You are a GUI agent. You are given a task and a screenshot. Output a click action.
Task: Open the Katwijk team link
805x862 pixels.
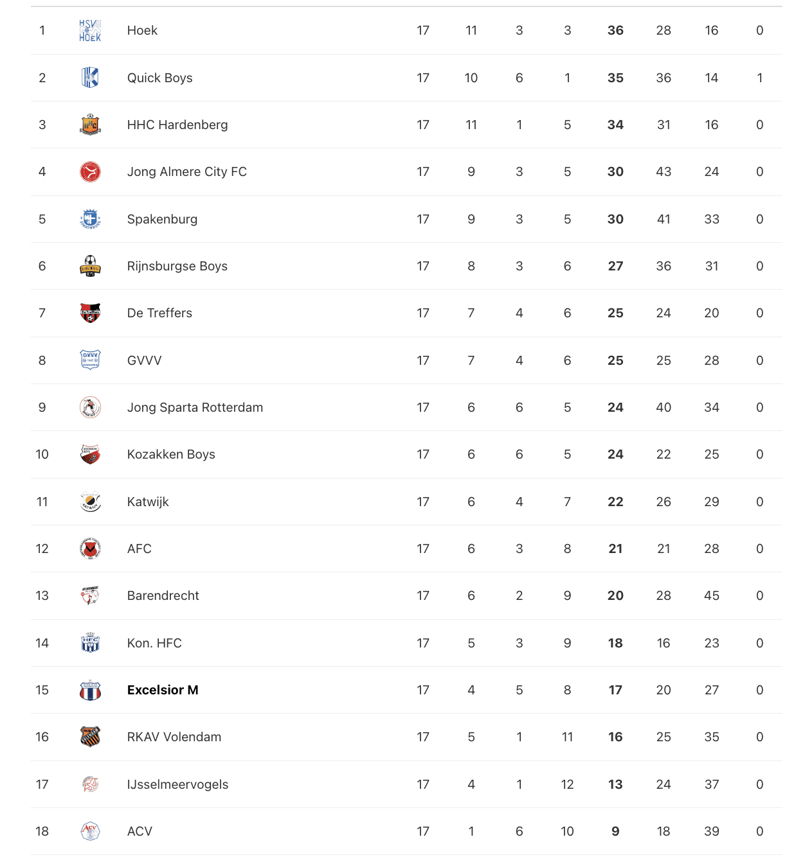[148, 502]
